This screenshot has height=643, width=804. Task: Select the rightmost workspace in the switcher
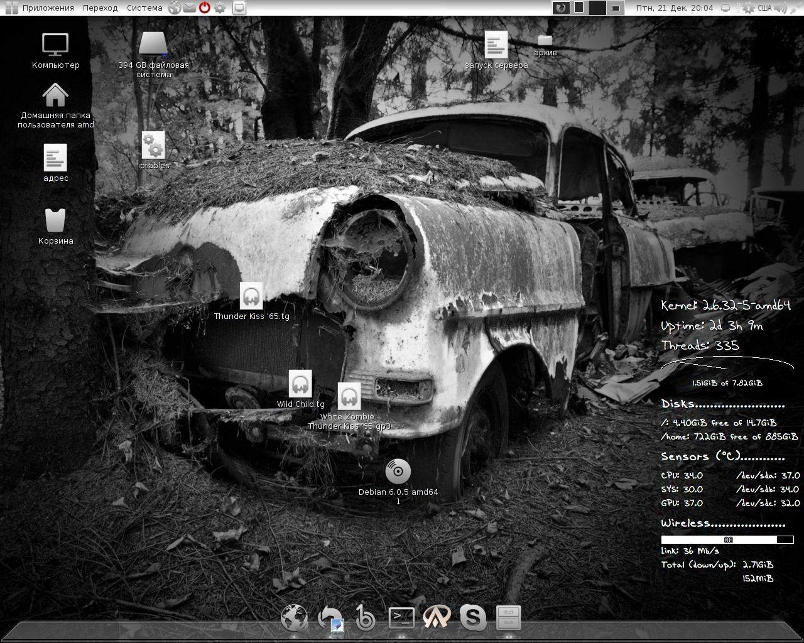coord(616,8)
